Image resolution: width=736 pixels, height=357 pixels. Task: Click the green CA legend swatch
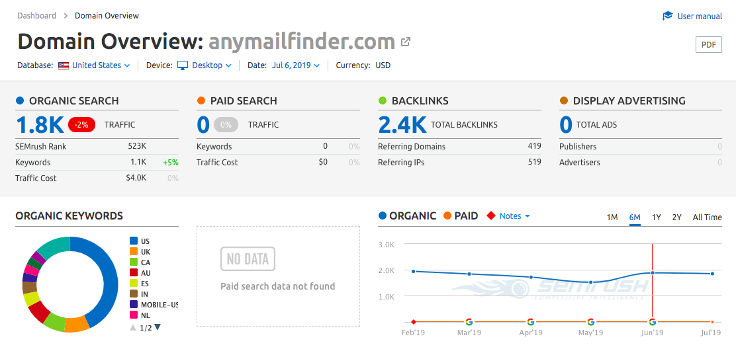point(134,262)
